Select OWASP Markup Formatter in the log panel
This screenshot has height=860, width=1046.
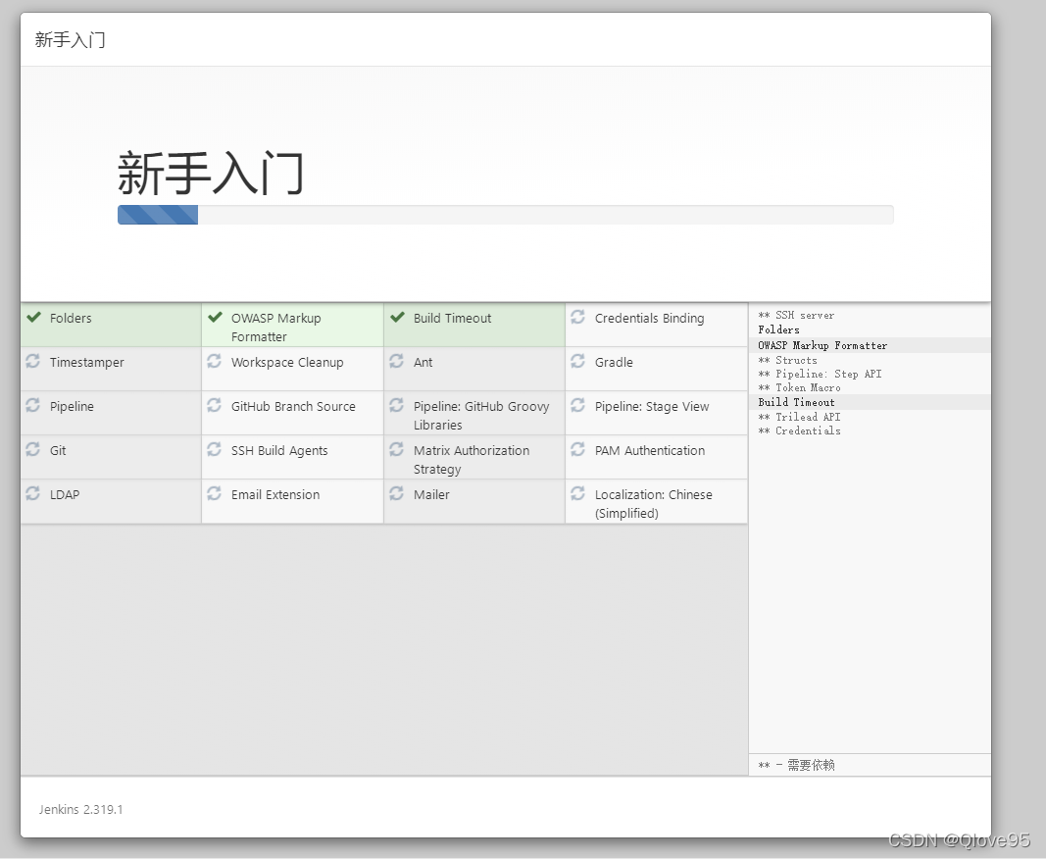tap(822, 345)
